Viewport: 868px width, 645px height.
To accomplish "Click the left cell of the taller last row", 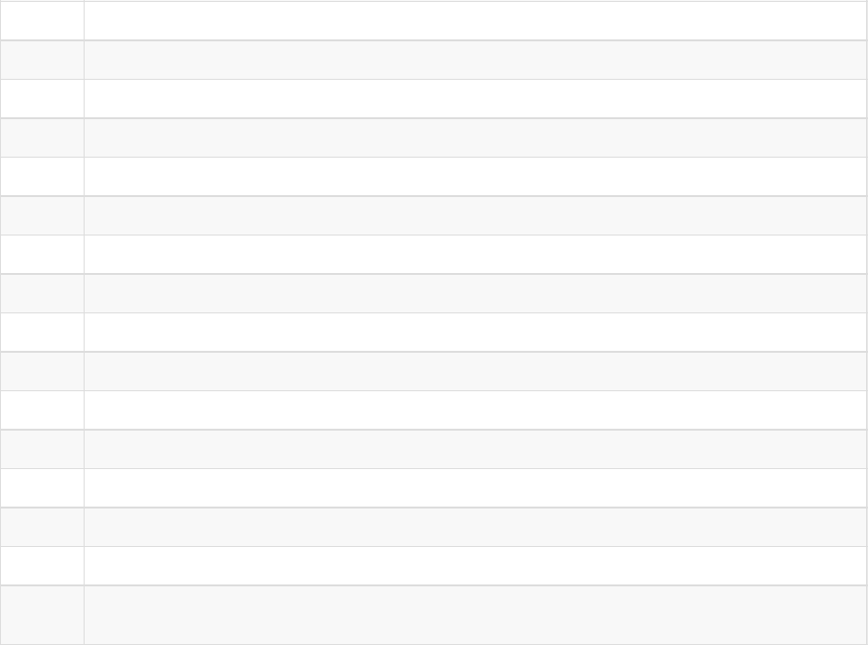I will [42, 614].
